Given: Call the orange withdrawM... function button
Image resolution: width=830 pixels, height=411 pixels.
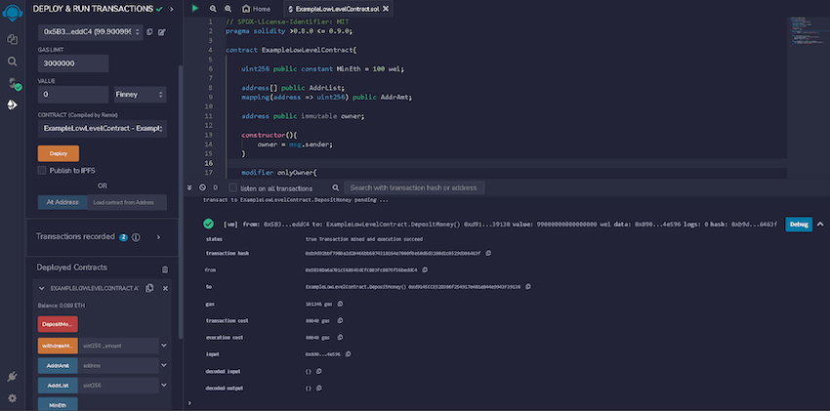Looking at the screenshot, I should 58,346.
